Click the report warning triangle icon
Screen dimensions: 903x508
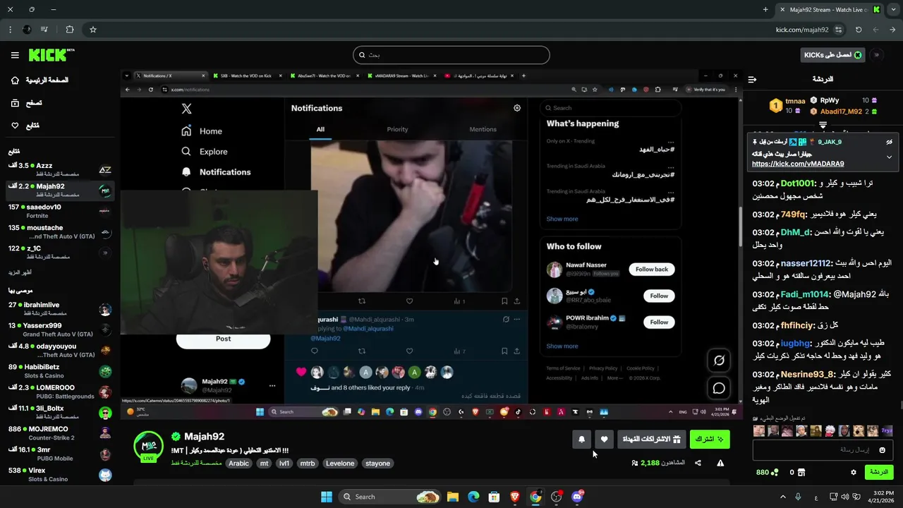coord(720,463)
